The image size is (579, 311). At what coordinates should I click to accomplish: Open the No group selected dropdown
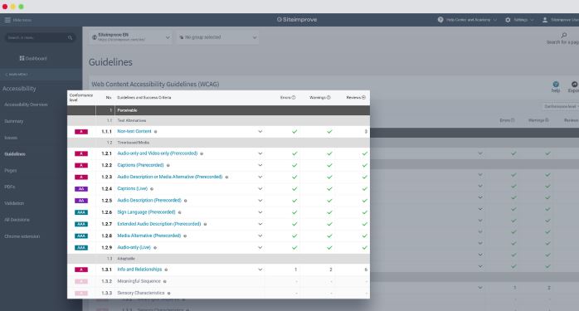[217, 37]
